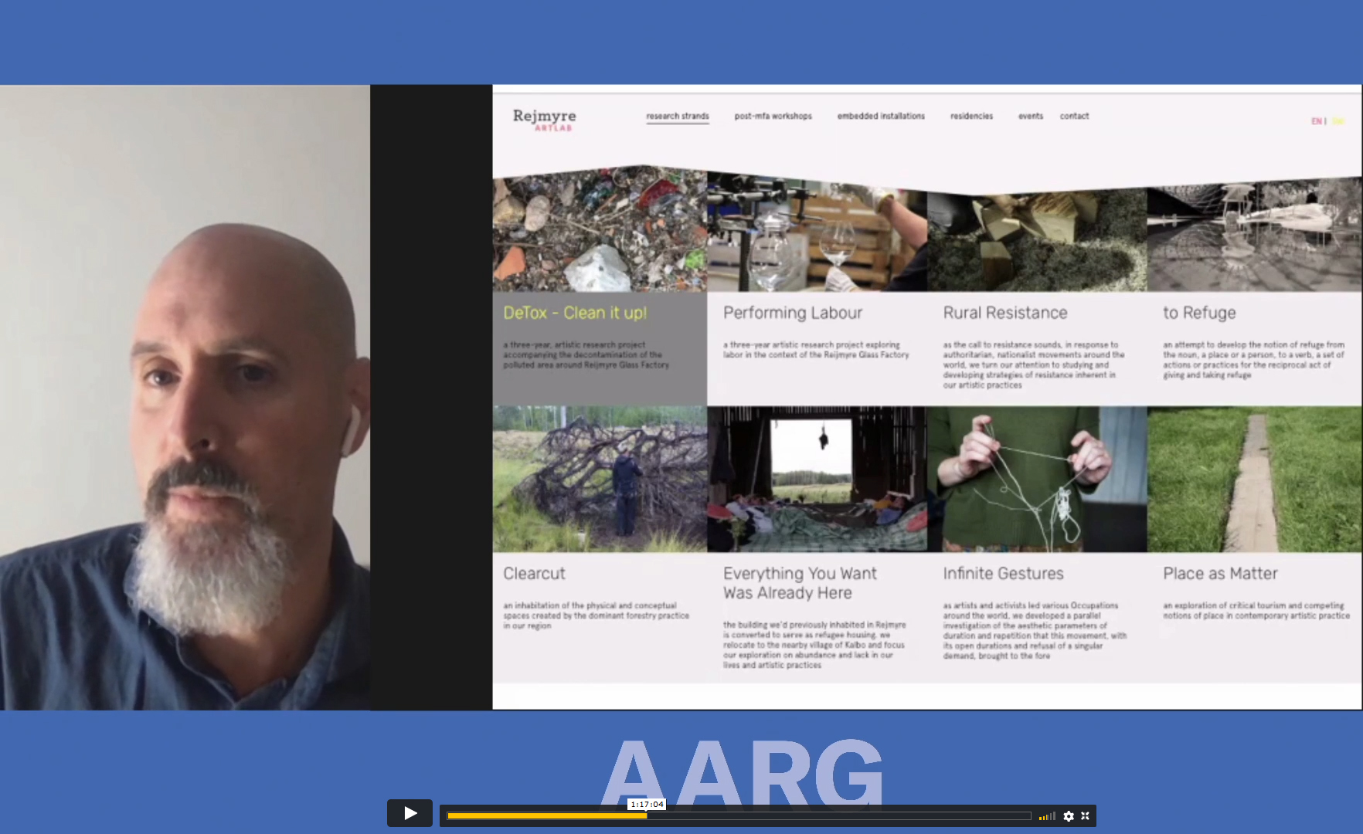
Task: Click the contact link
Action: (x=1074, y=116)
